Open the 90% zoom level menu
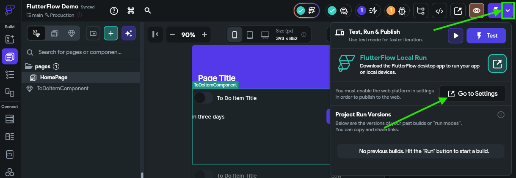The height and width of the screenshot is (178, 516). pyautogui.click(x=188, y=35)
